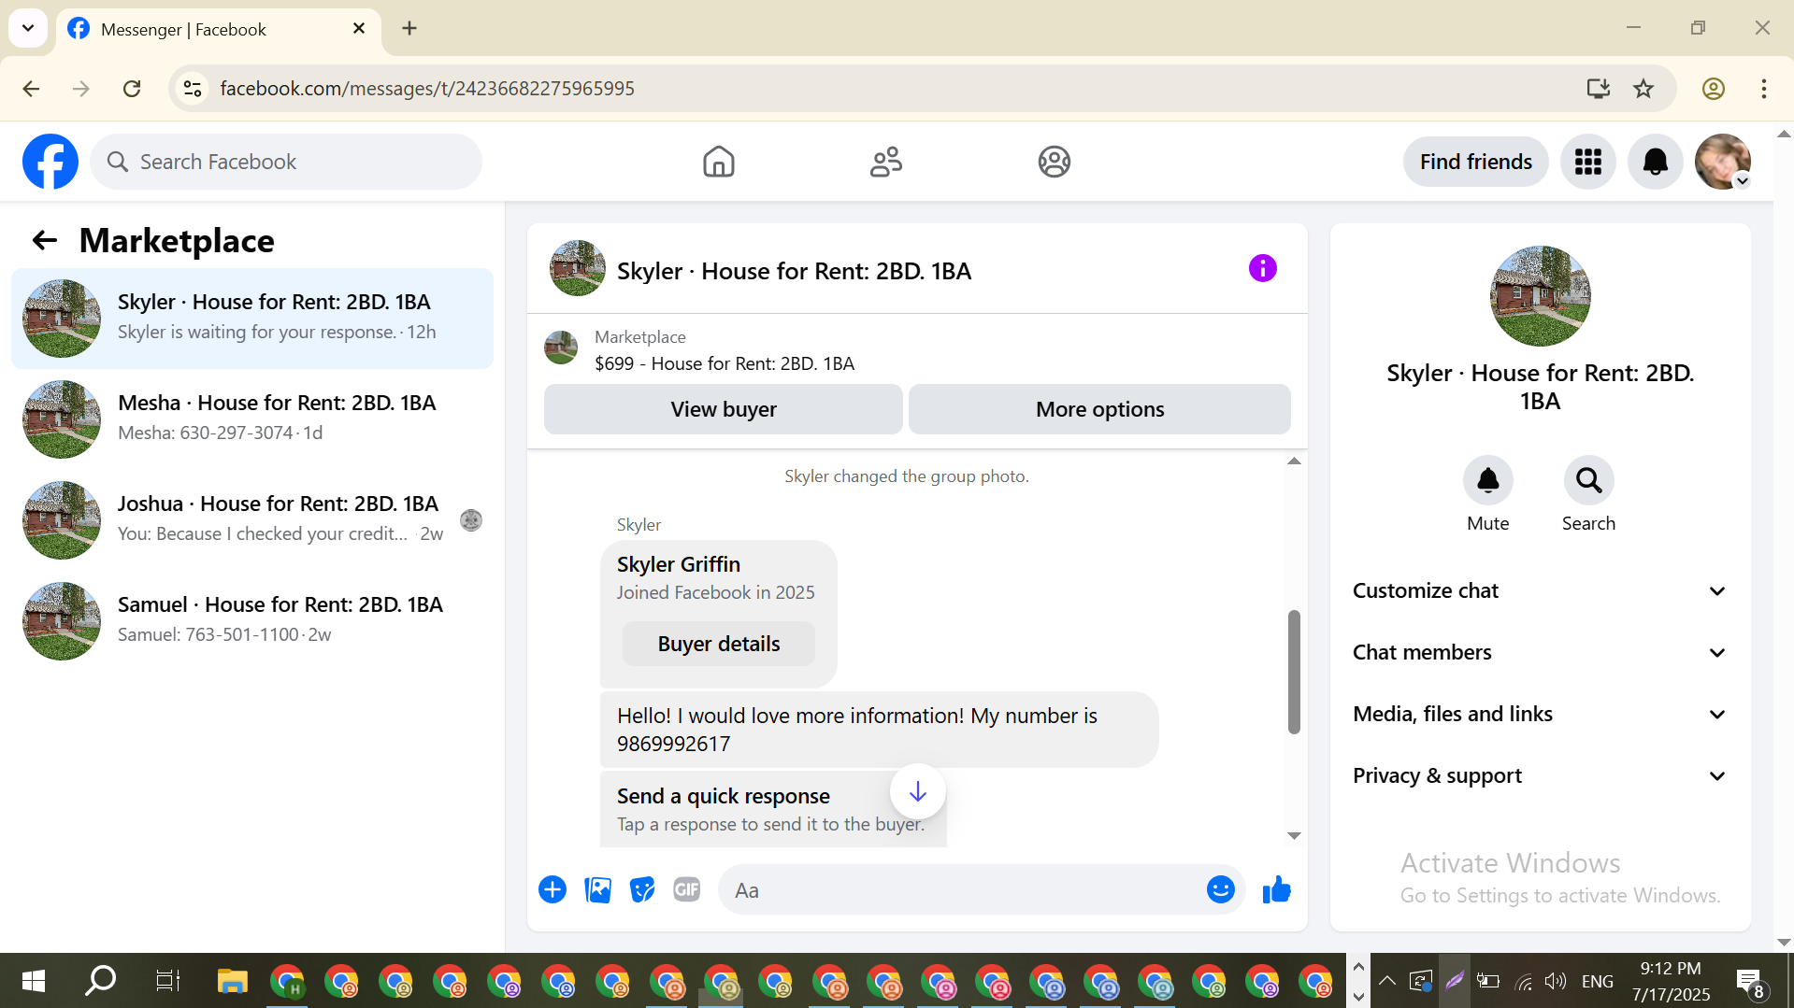Screen dimensions: 1794x1008
Task: Open the Windows Action Center notifications
Action: pyautogui.click(x=1750, y=981)
